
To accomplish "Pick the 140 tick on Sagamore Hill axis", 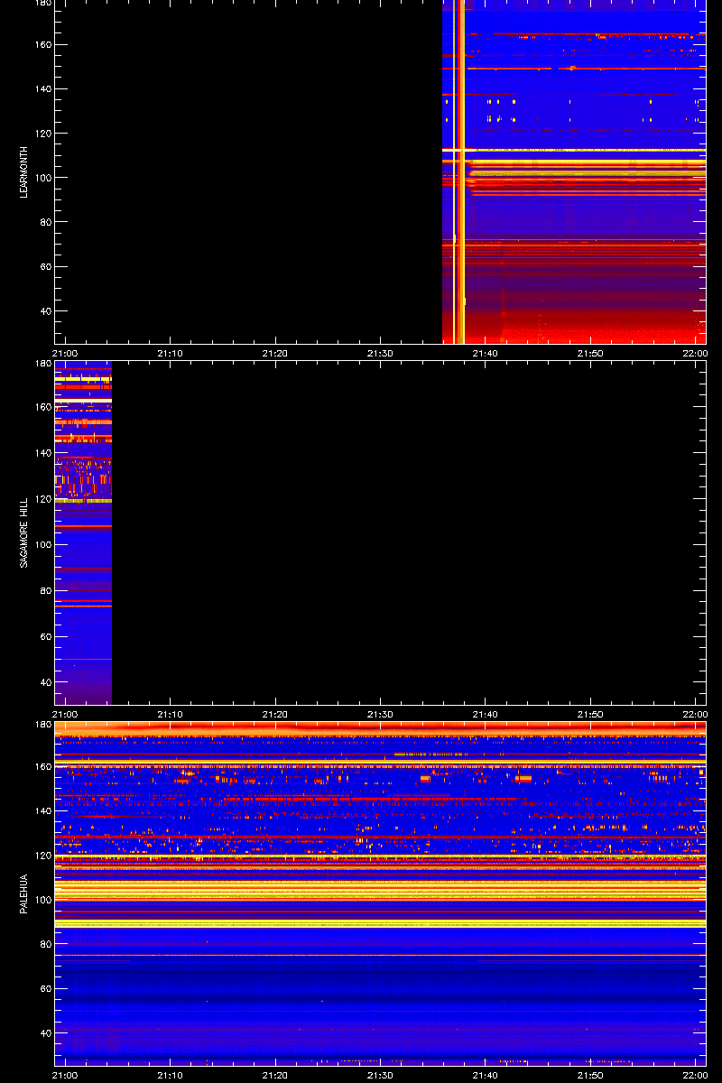I will [x=42, y=453].
